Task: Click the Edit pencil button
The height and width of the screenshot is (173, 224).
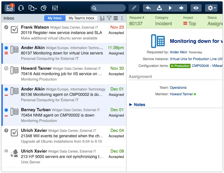Action: (x=134, y=8)
